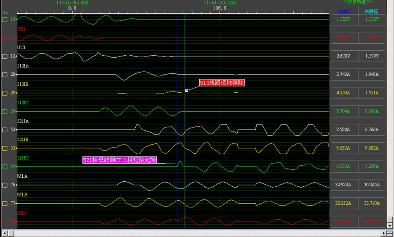Toggle the UB1 channel 11 checkbox
The image size is (394, 237).
point(5,38)
